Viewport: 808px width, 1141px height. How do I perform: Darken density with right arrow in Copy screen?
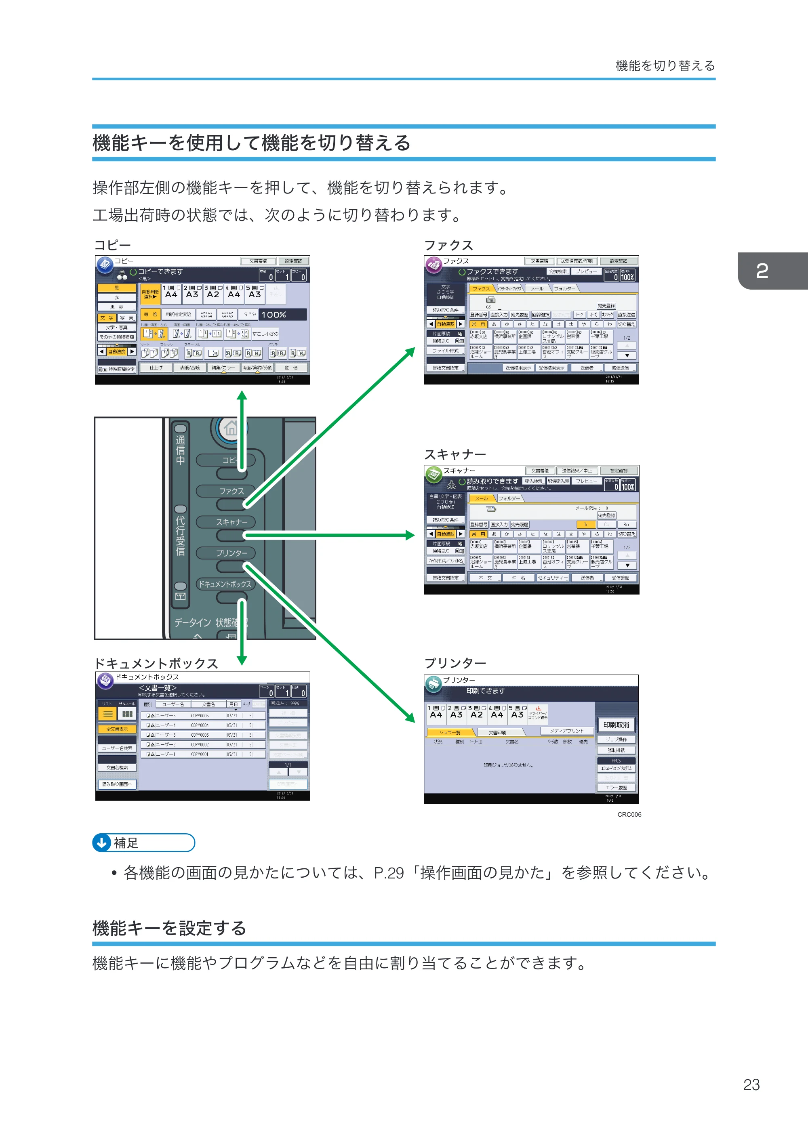[132, 352]
